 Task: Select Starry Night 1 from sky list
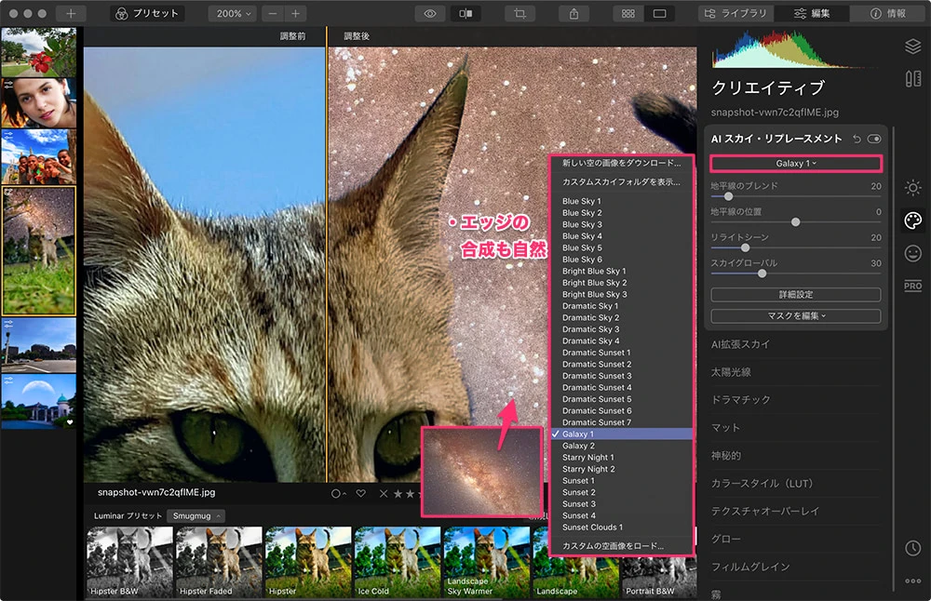[622, 458]
